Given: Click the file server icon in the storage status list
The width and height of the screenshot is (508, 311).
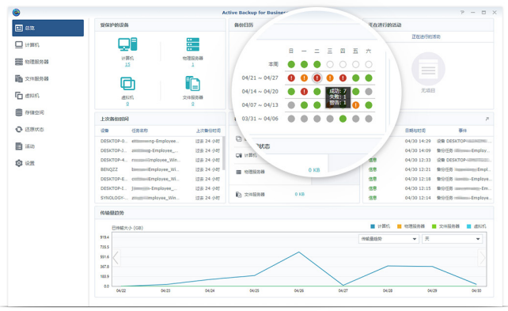Looking at the screenshot, I should 238,195.
